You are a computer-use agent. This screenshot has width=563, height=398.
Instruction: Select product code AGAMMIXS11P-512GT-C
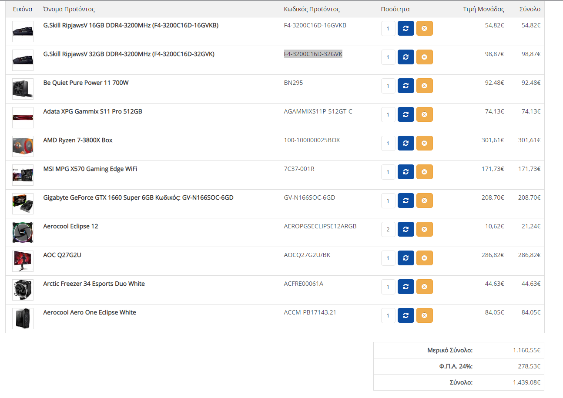click(318, 111)
